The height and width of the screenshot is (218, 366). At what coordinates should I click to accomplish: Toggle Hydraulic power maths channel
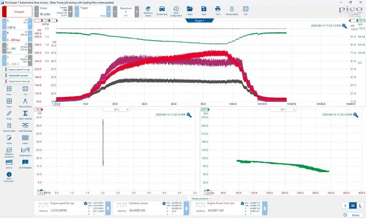(x=17, y=75)
